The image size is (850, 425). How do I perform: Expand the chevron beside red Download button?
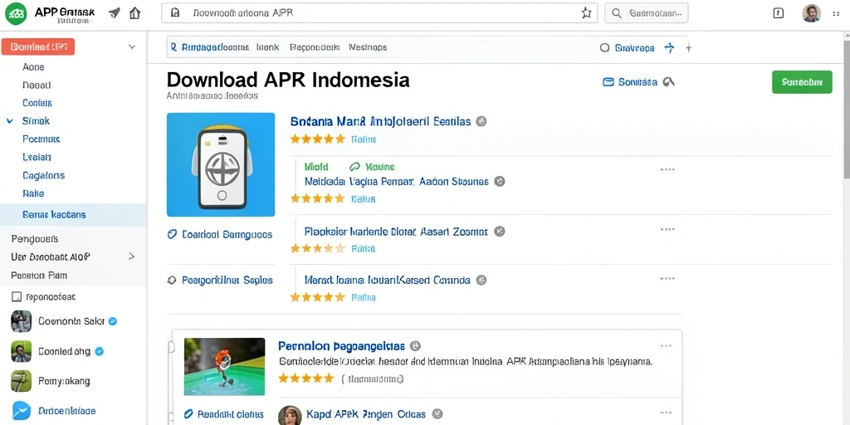coord(132,47)
